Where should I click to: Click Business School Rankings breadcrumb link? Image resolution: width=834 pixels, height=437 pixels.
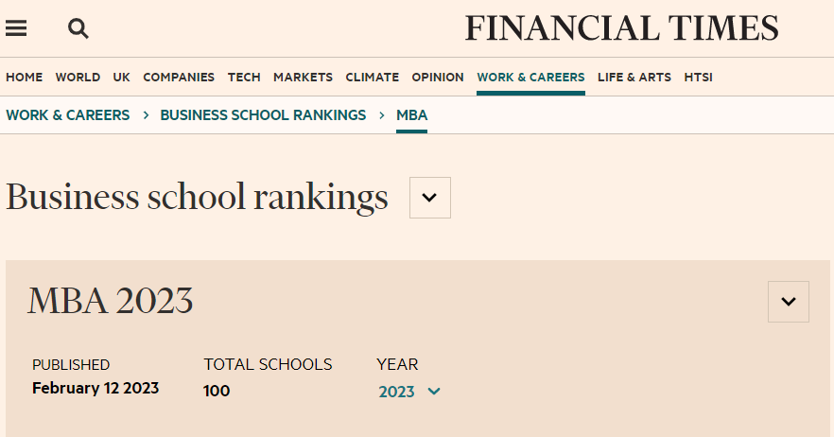pos(263,115)
